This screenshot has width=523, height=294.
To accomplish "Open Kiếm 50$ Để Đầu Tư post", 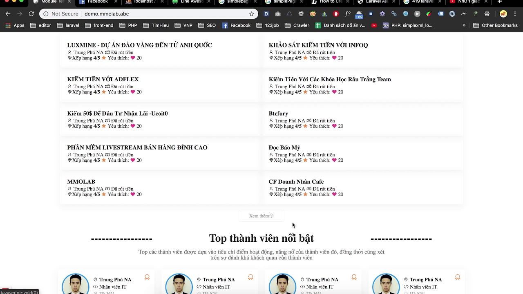I will click(118, 114).
